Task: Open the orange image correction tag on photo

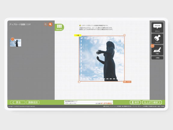Action: pos(127,82)
